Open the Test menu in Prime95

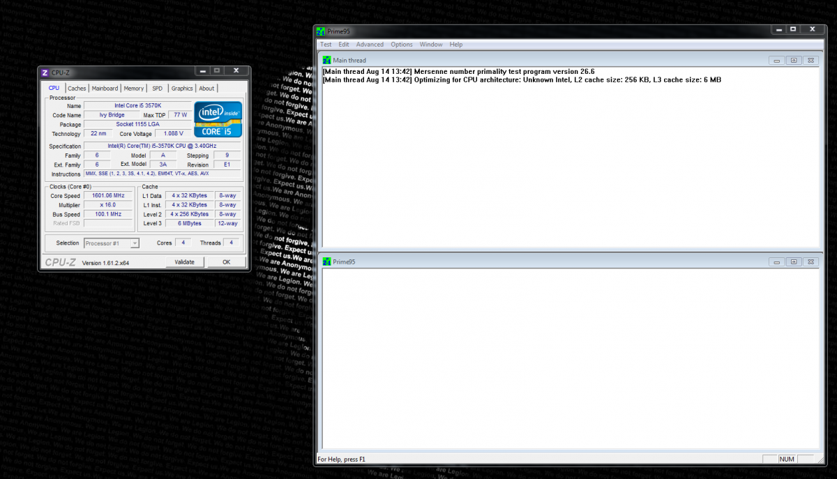coord(326,45)
